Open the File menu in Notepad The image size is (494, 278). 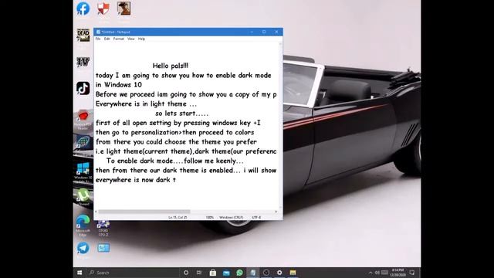[98, 39]
